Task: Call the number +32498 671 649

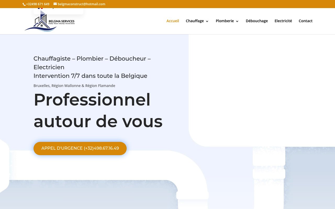Action: point(38,4)
